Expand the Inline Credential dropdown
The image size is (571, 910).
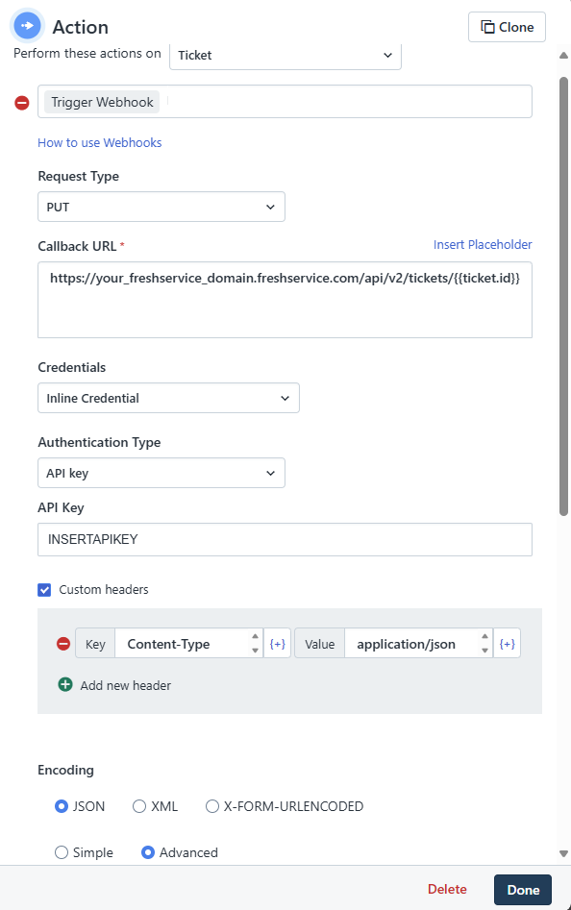tap(168, 398)
